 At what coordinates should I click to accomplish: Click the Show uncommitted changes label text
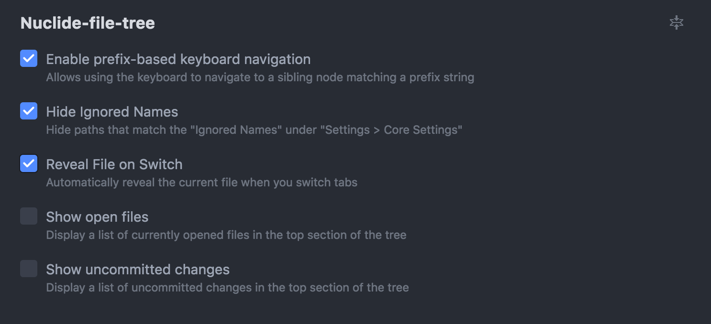pos(138,270)
